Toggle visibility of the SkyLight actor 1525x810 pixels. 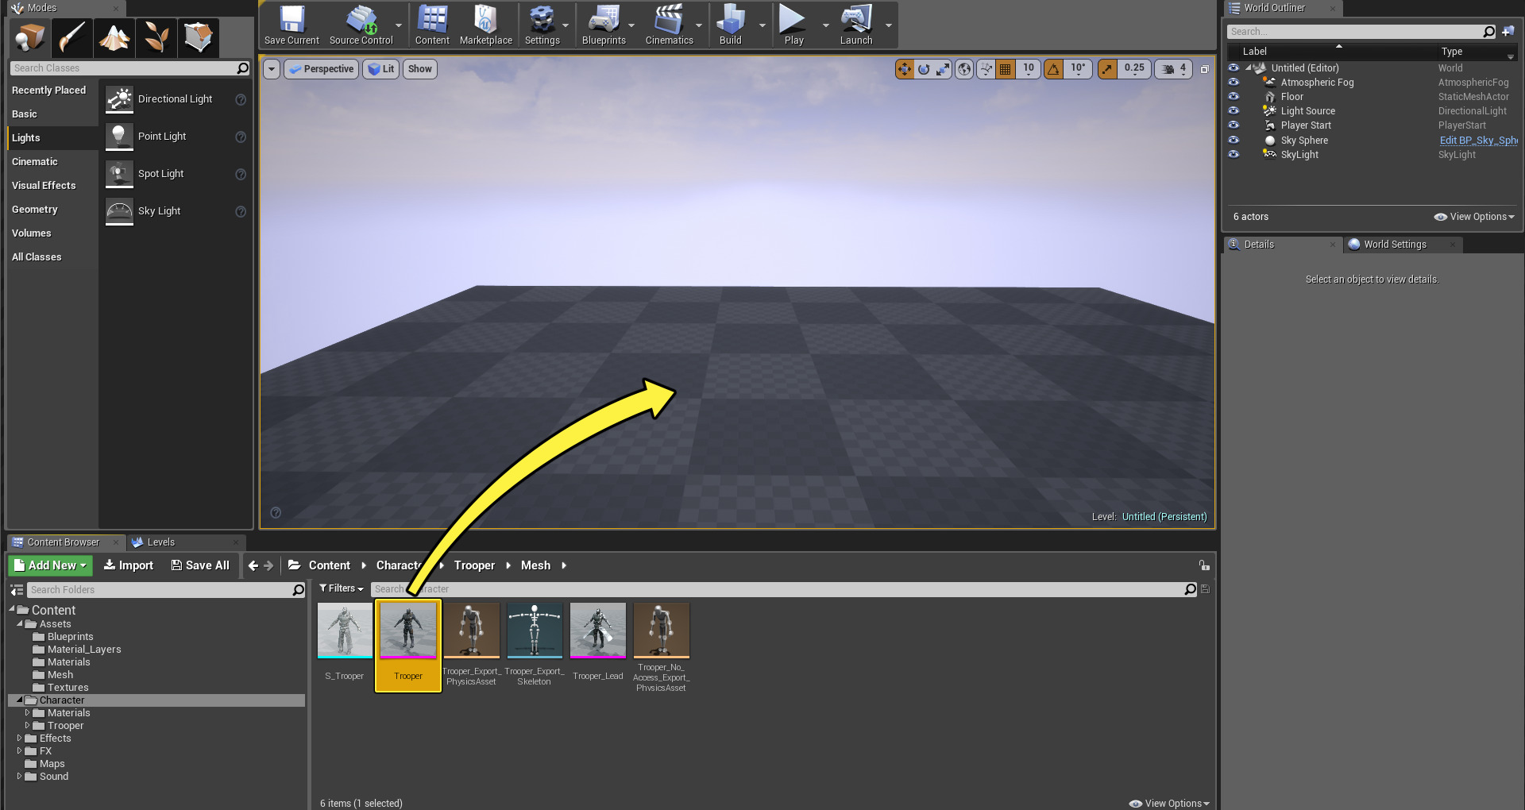(1234, 154)
